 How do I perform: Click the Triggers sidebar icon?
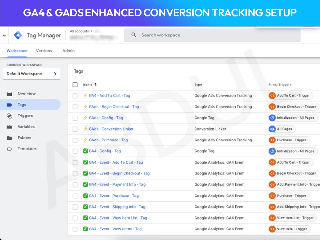pos(9,116)
